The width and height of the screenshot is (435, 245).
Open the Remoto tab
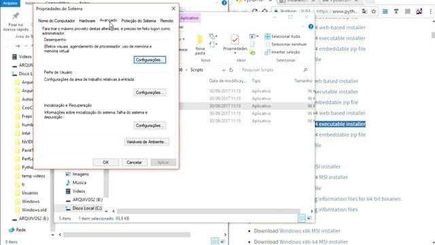tap(167, 21)
